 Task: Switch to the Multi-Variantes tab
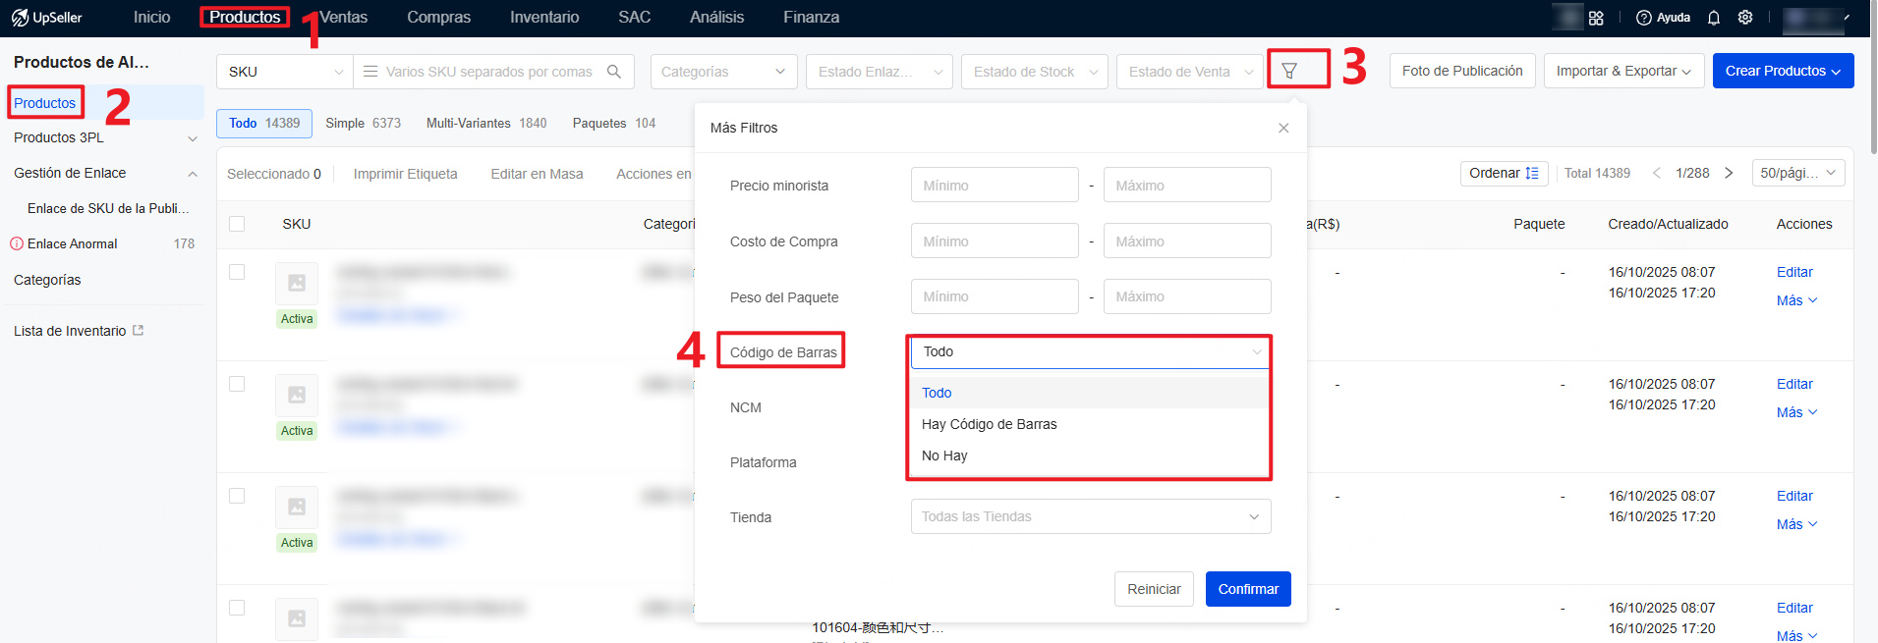[x=485, y=123]
